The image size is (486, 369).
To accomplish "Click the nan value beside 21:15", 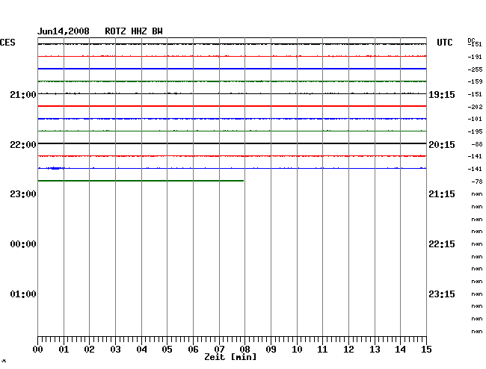I will tap(477, 194).
